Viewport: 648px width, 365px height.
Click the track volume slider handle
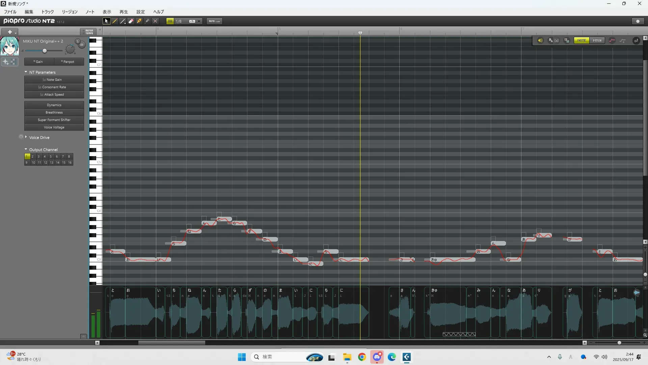[x=45, y=51]
